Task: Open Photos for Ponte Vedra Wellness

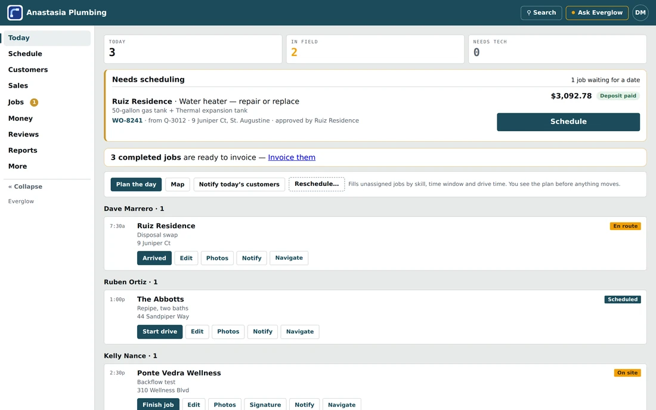Action: click(x=225, y=404)
